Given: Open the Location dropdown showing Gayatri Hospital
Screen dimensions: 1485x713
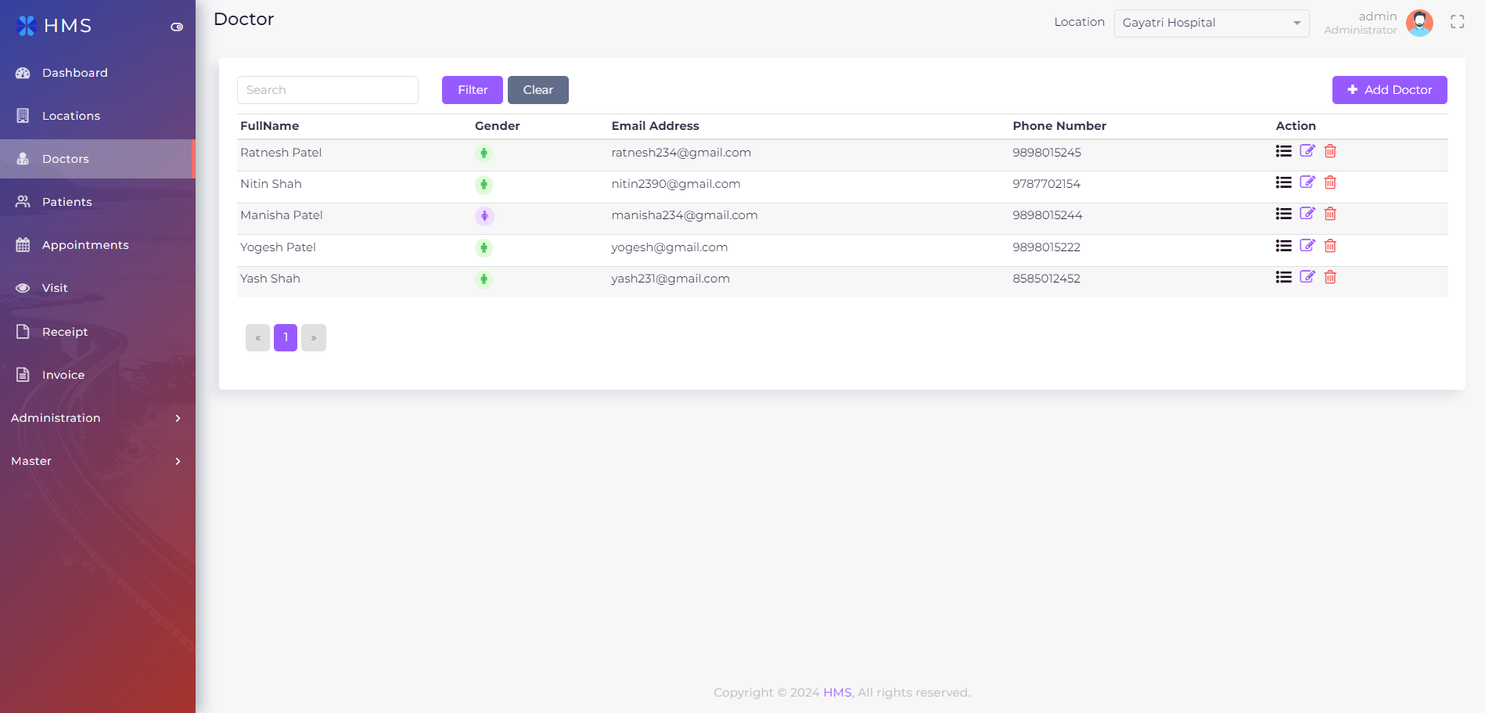Looking at the screenshot, I should point(1210,23).
